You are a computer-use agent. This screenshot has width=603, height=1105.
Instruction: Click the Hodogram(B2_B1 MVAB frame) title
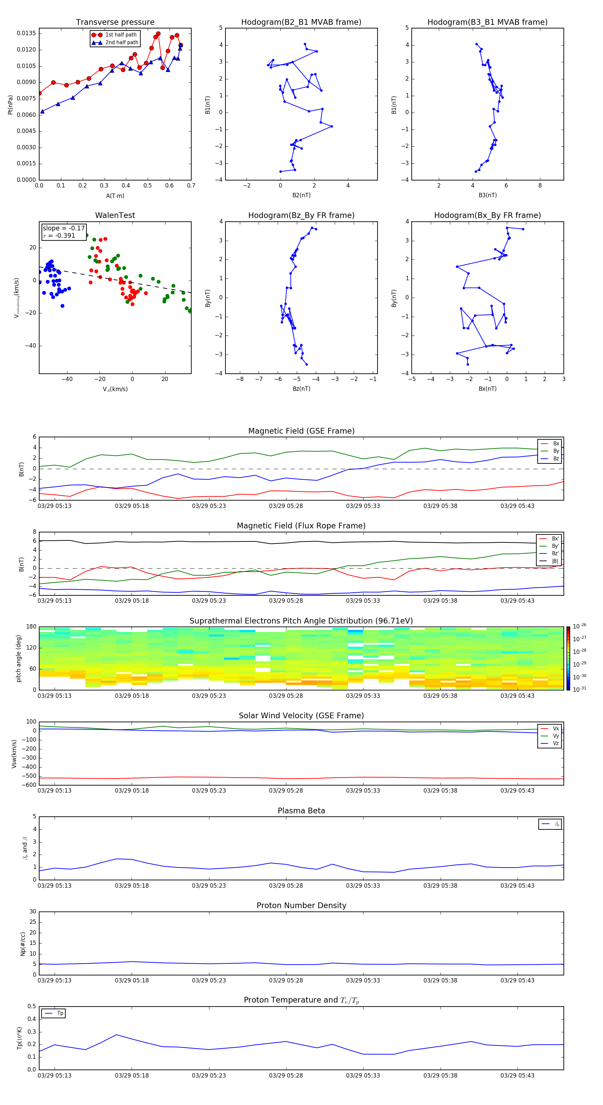click(301, 22)
